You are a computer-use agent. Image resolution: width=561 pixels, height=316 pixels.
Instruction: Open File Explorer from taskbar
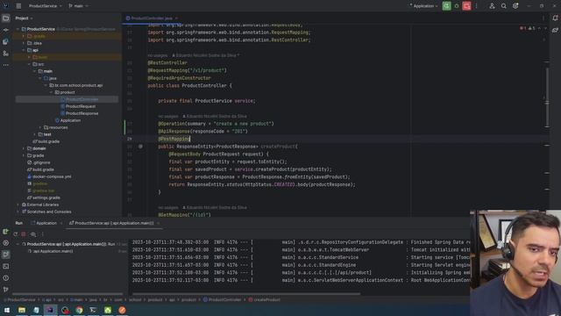pos(22,310)
